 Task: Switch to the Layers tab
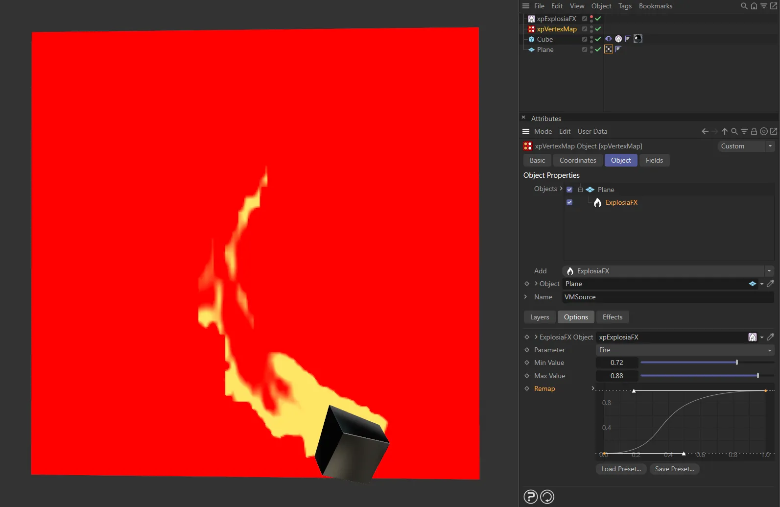(540, 317)
